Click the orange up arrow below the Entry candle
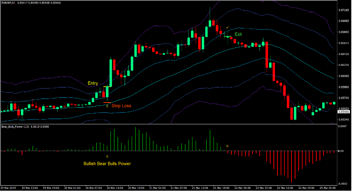 pos(107,106)
